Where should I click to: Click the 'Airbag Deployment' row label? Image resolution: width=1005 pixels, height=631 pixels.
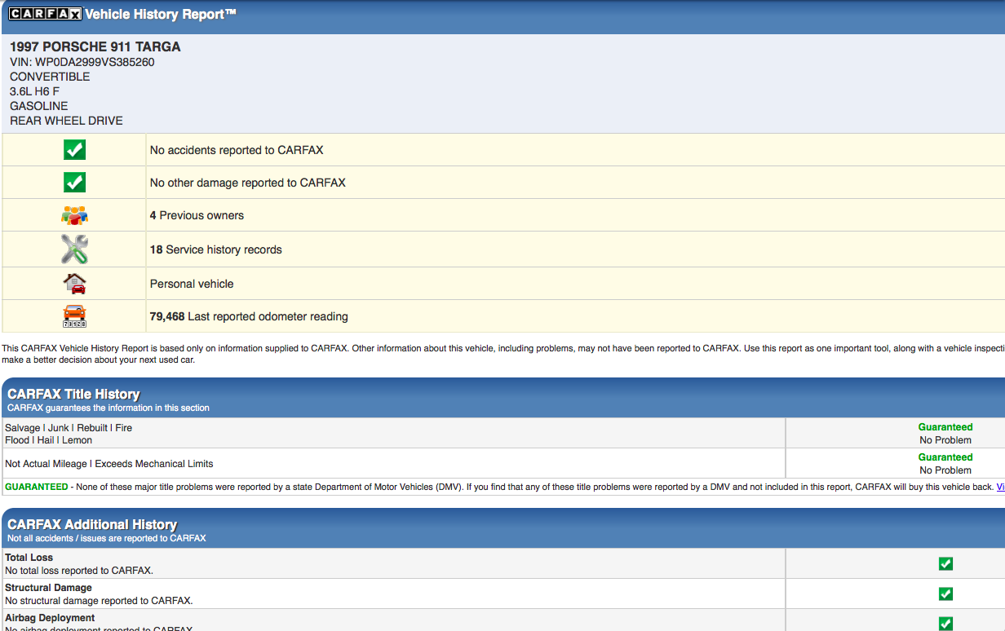[50, 618]
